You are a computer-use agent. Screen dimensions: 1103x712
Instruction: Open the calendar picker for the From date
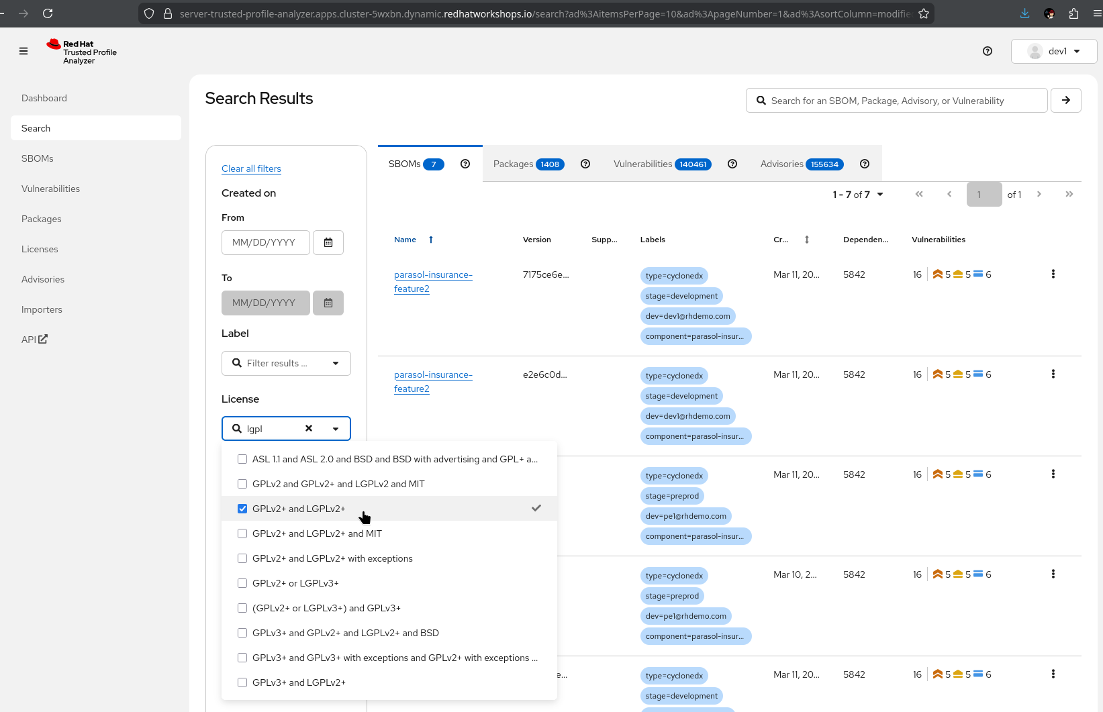pos(328,242)
